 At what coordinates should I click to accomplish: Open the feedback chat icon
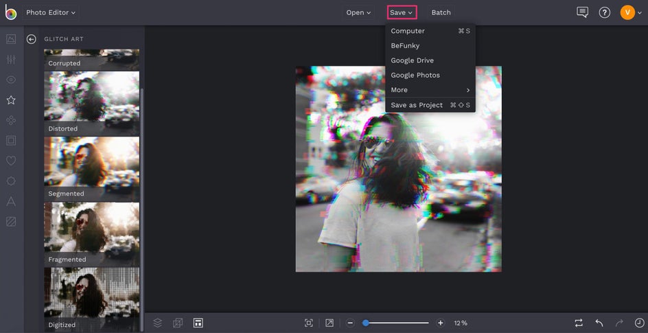582,12
